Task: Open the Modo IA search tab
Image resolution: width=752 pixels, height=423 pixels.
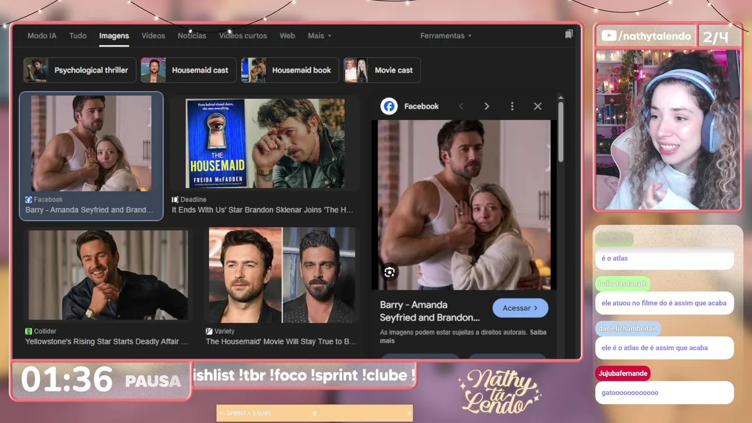Action: coord(42,36)
